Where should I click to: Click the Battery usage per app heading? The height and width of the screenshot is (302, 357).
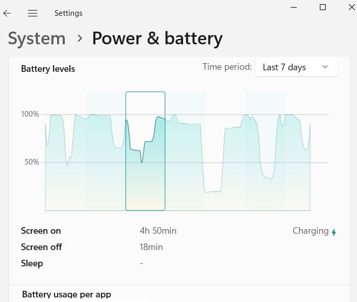click(66, 294)
